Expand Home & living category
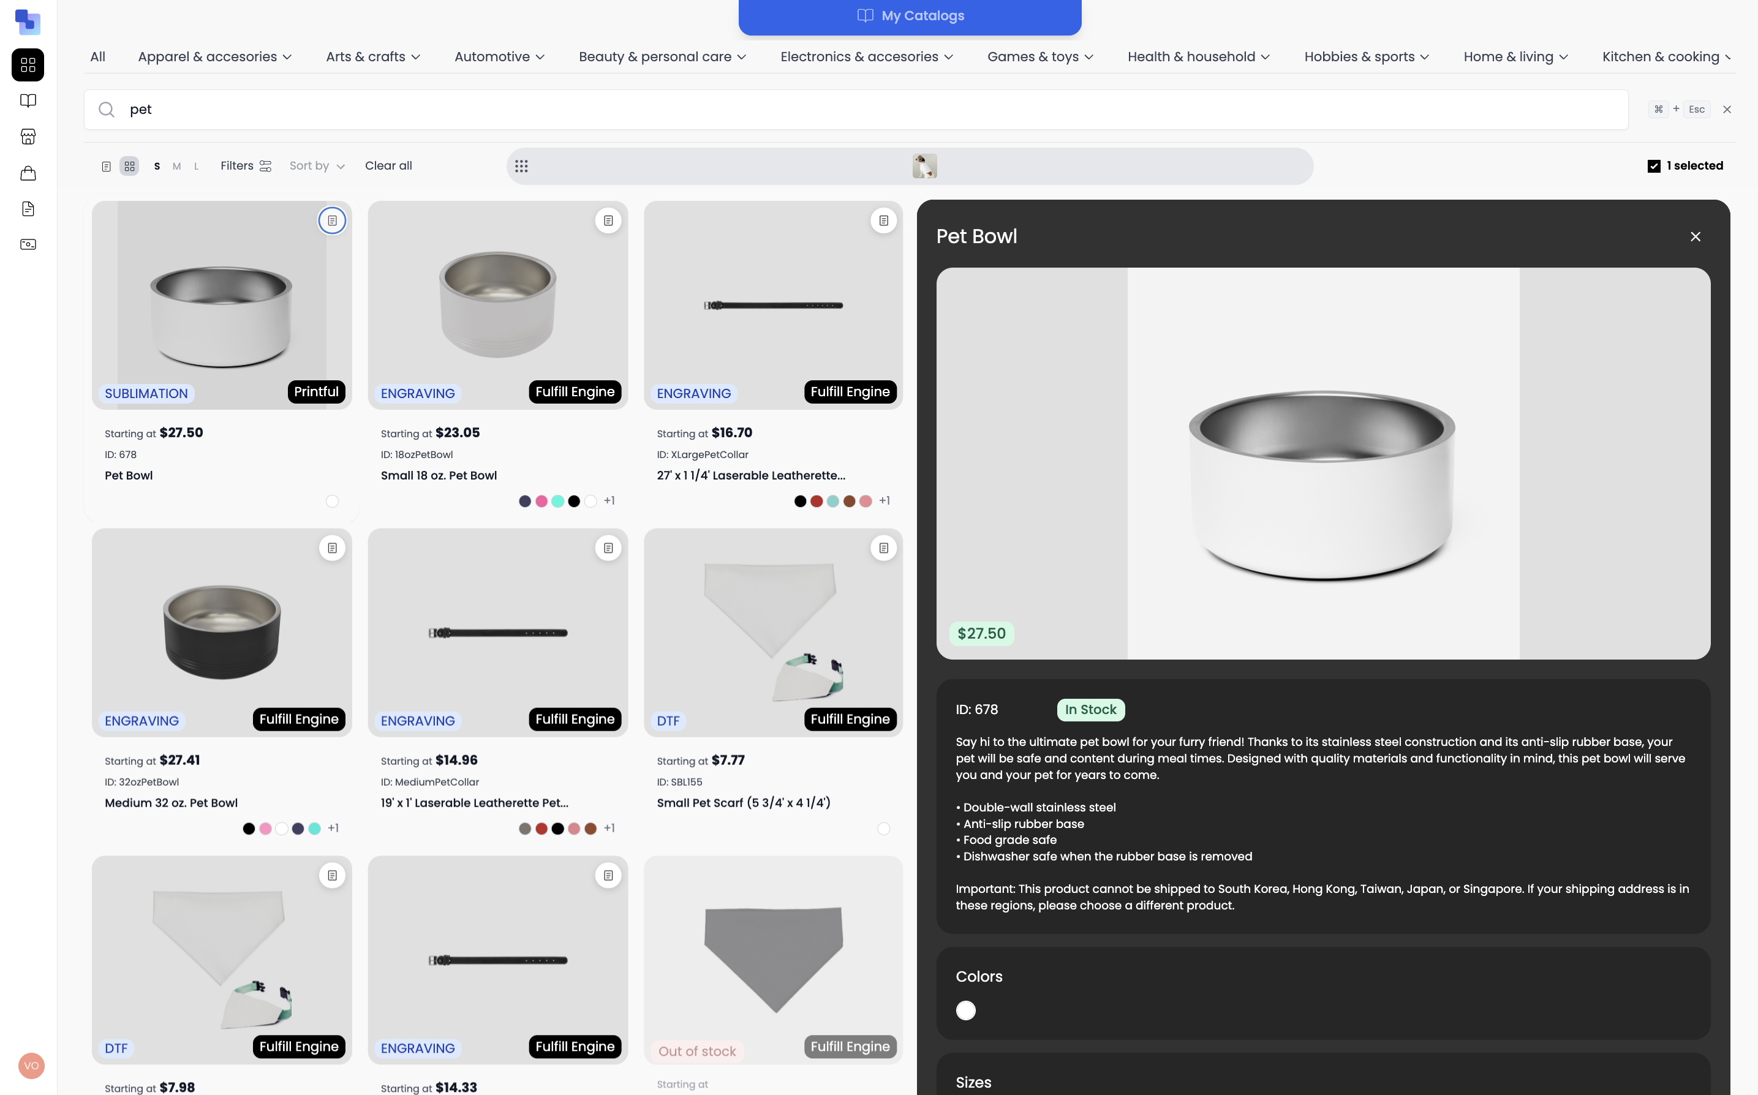This screenshot has width=1758, height=1095. pyautogui.click(x=1515, y=56)
